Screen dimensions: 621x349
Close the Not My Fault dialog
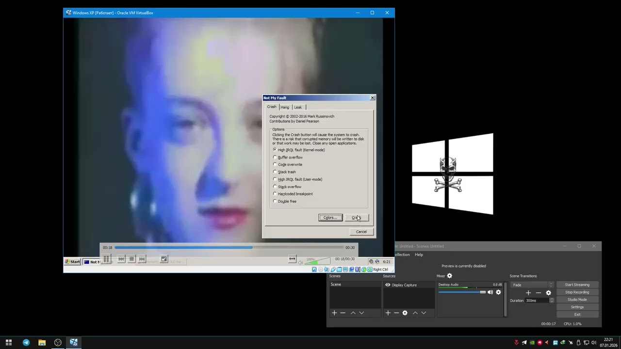pyautogui.click(x=373, y=98)
